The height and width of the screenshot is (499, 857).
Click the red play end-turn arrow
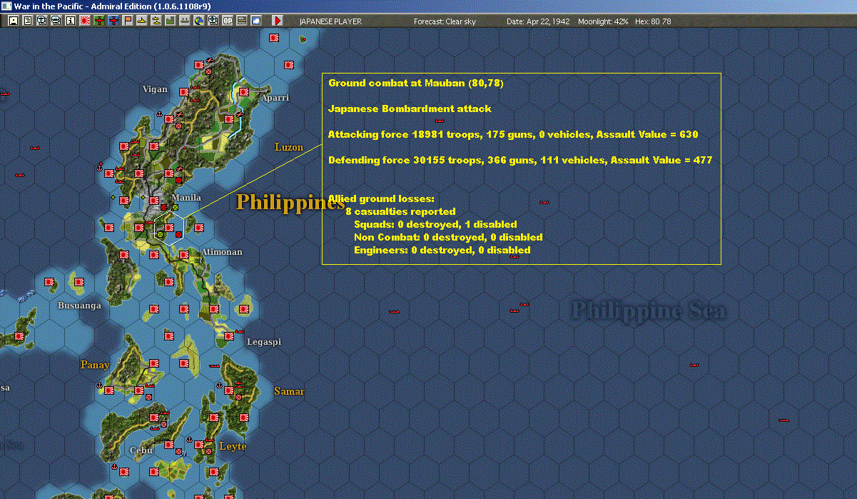pos(278,21)
